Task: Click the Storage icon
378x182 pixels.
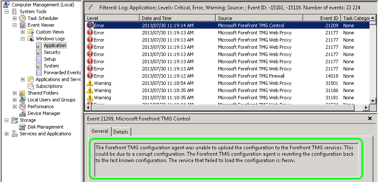Action: pos(14,120)
